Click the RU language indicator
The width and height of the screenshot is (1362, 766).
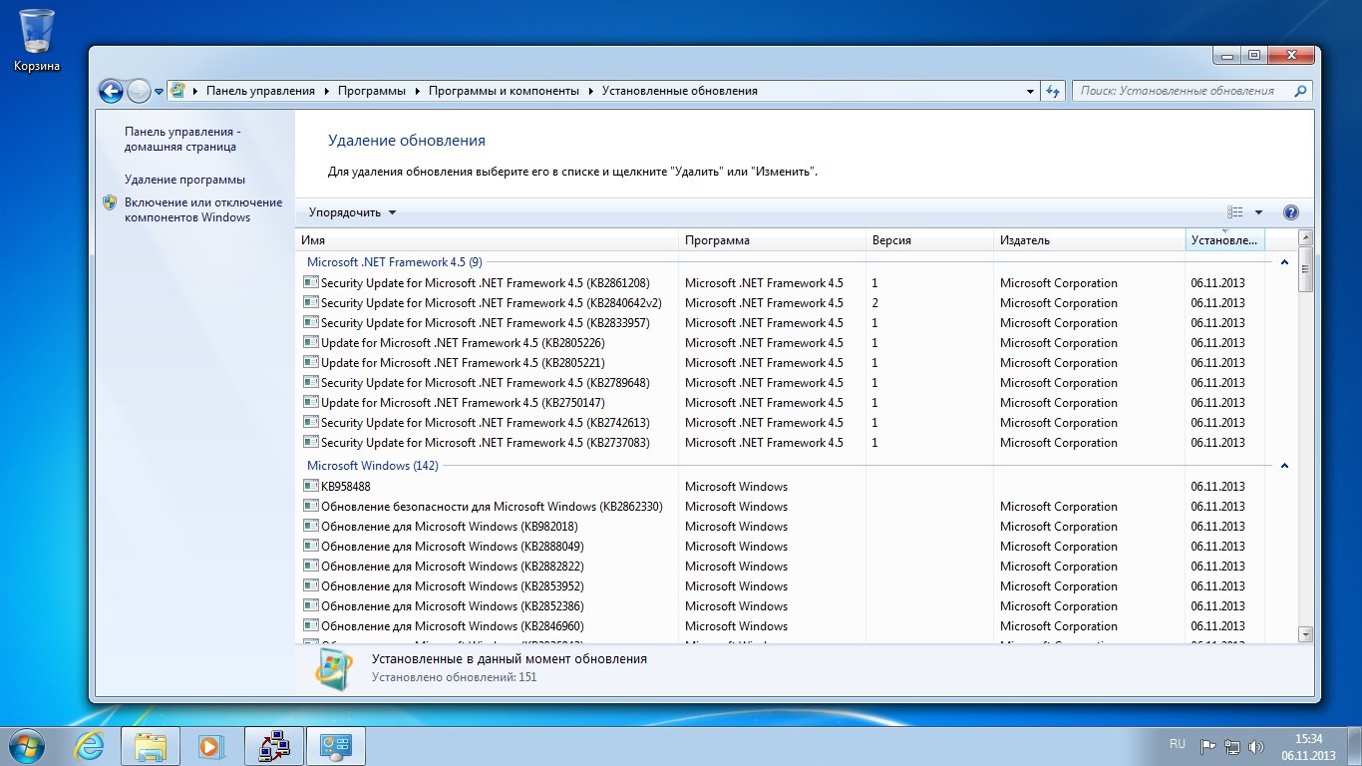pos(1177,744)
